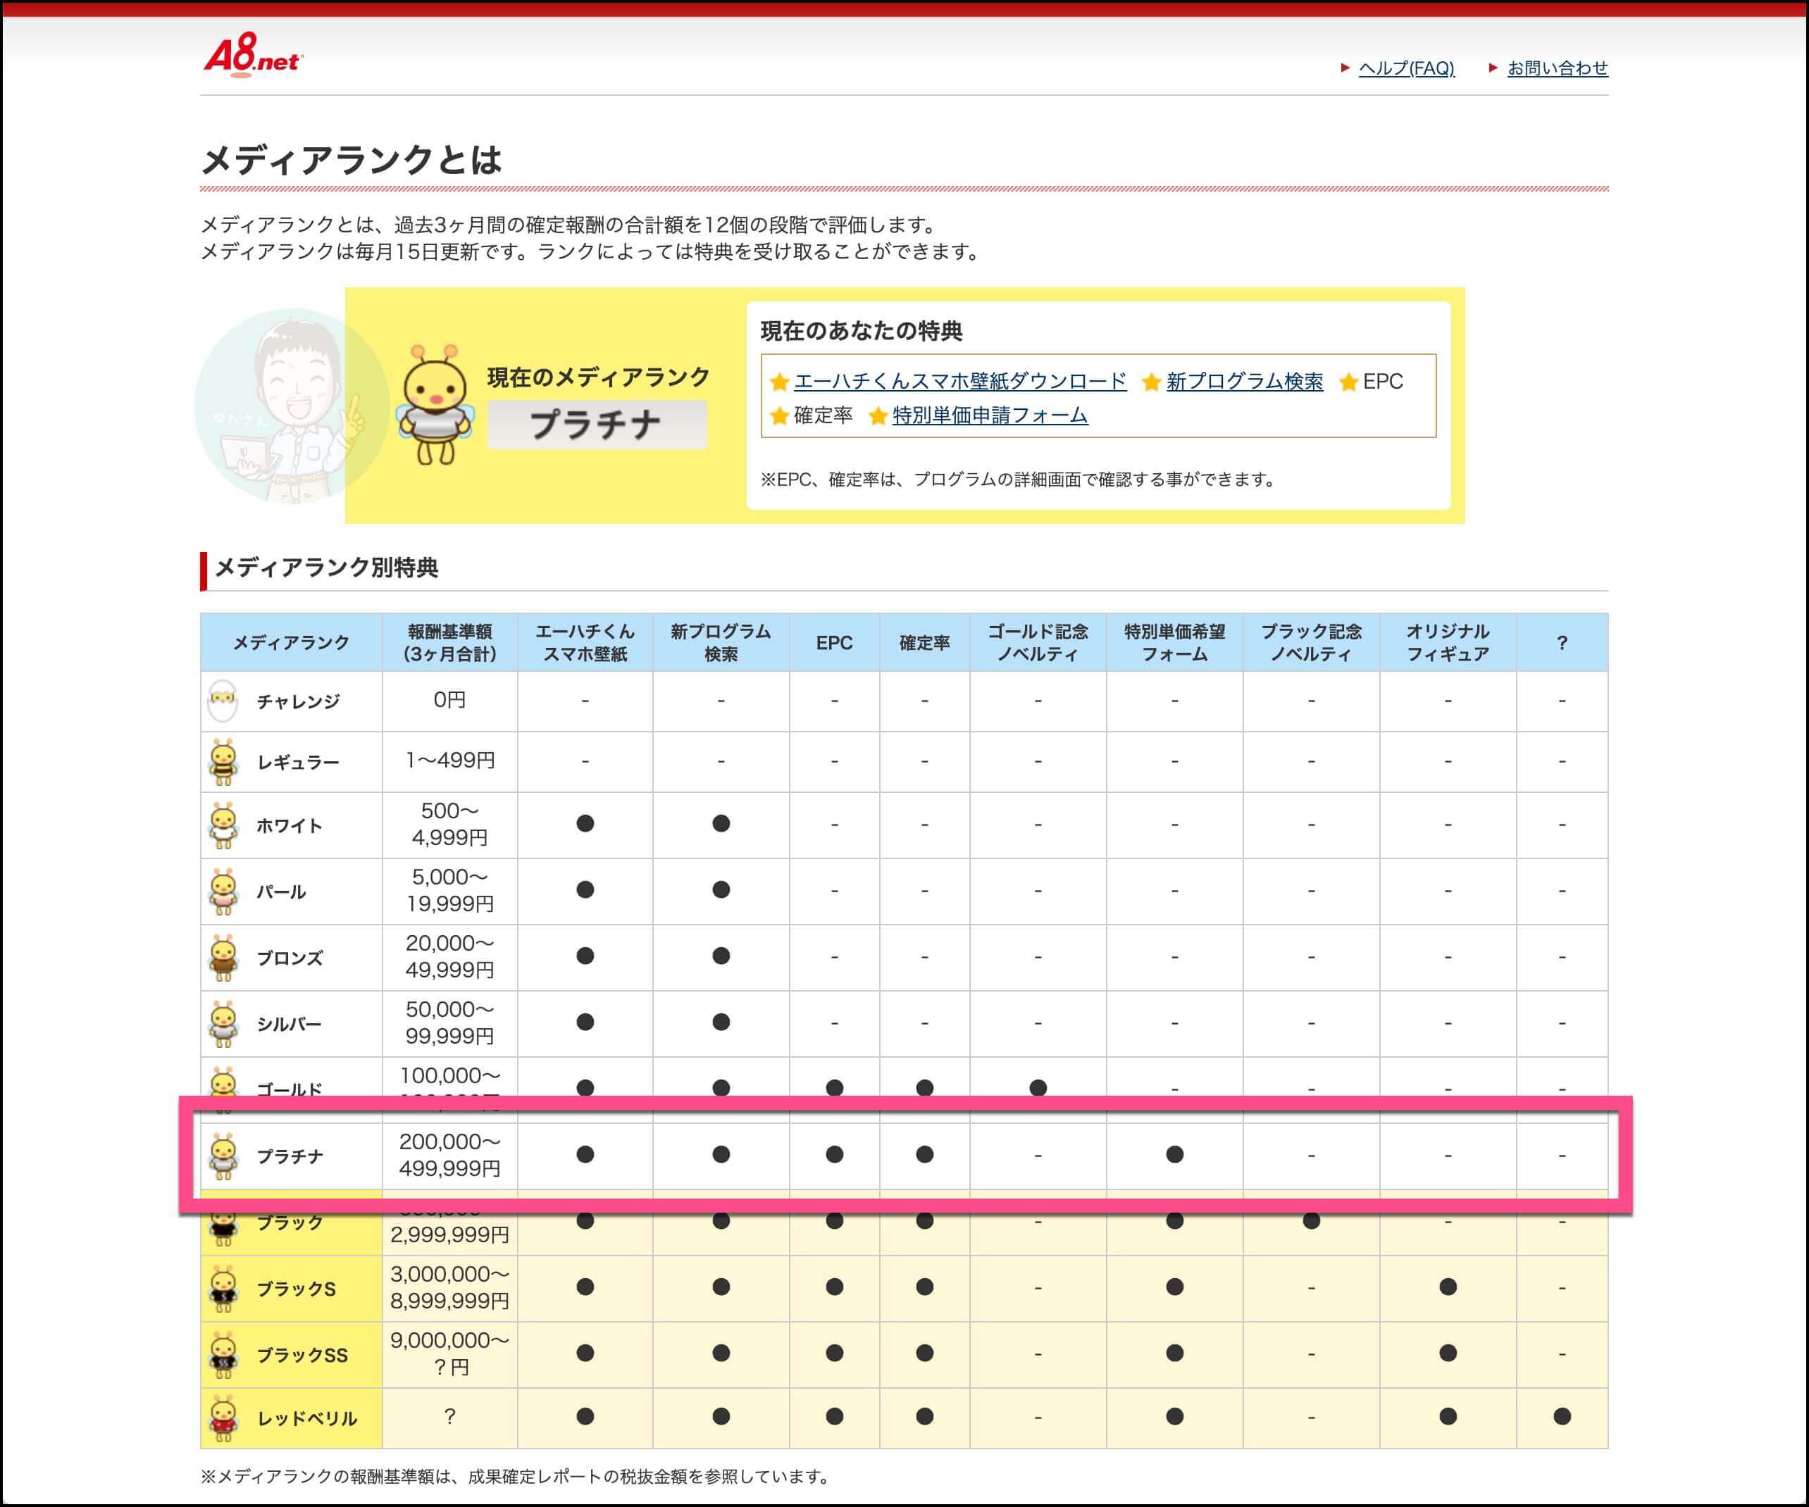Screen dimensions: 1809x1507
Task: Click the ブラックSS bee icon
Action: coord(223,1355)
